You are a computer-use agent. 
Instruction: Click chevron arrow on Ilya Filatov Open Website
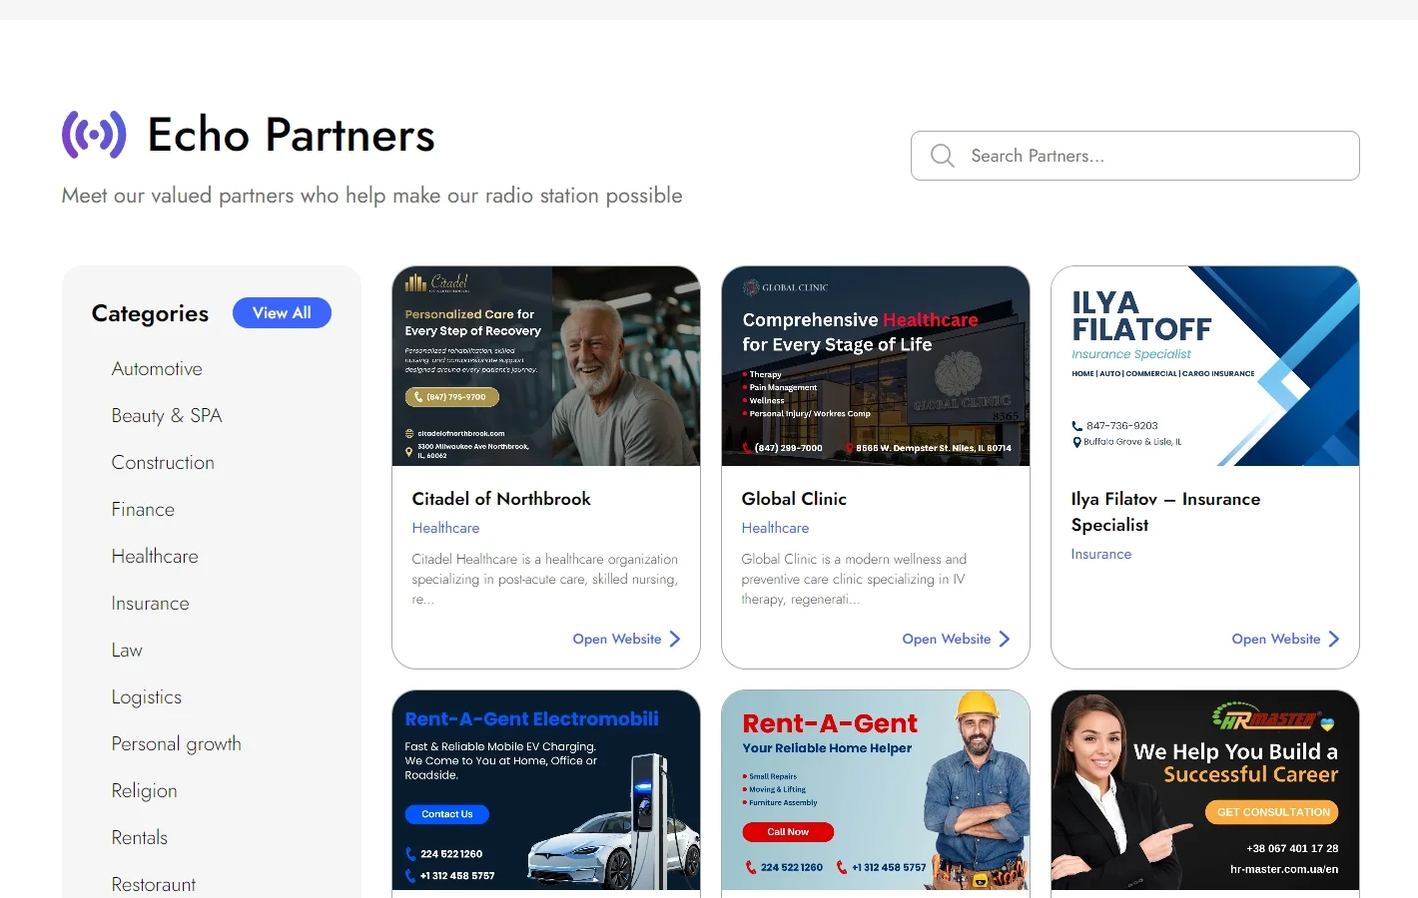click(x=1334, y=639)
